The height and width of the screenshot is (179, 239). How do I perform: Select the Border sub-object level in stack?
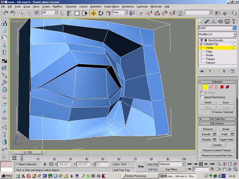point(210,55)
